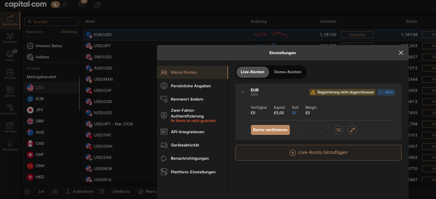Close the Einstellungen dialog
The image size is (436, 199).
point(401,53)
